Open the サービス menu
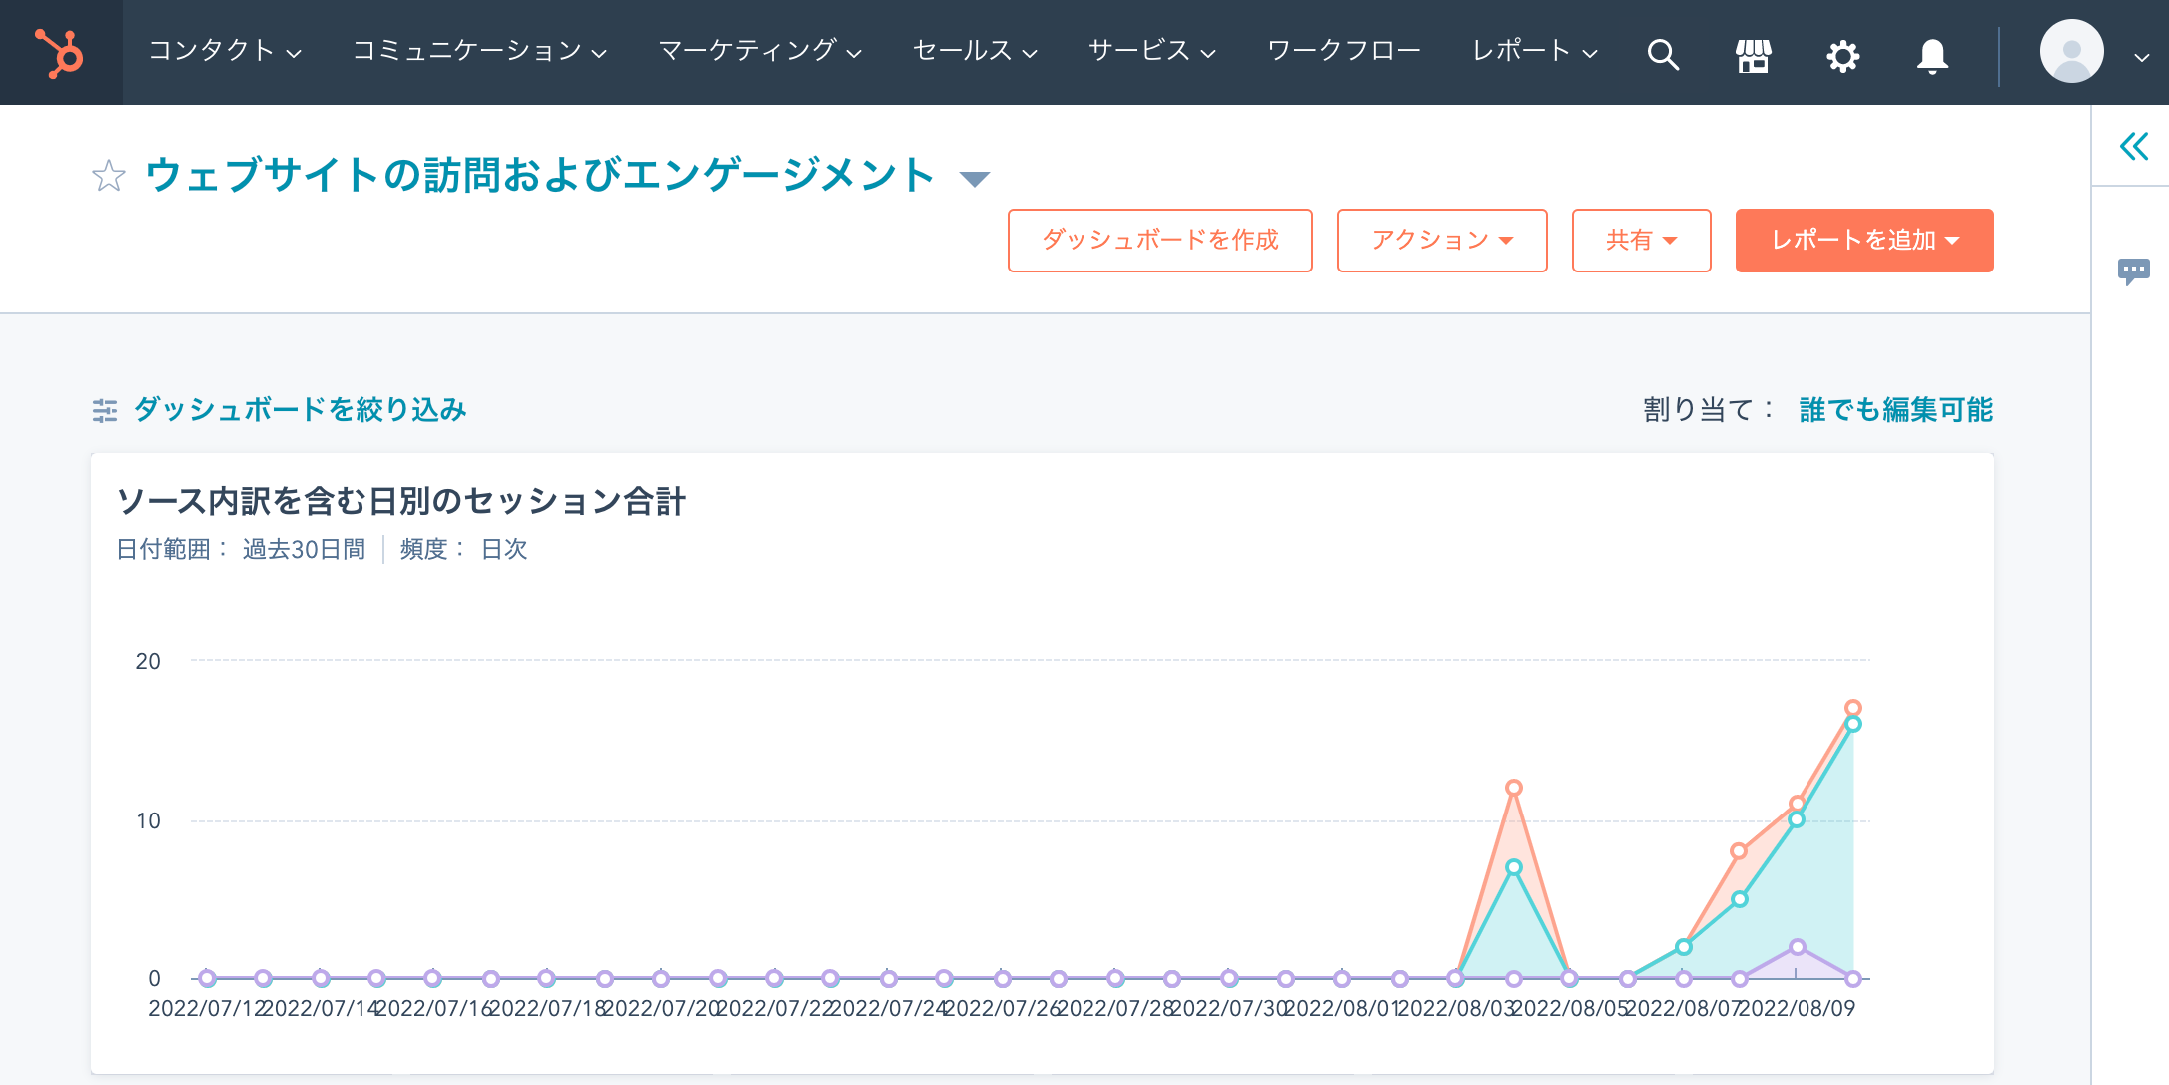 click(1151, 51)
